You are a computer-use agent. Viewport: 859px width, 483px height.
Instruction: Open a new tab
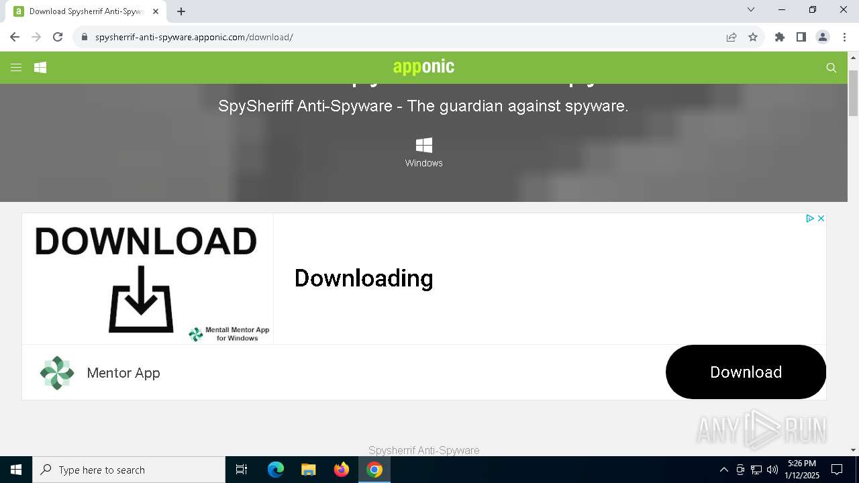tap(181, 11)
